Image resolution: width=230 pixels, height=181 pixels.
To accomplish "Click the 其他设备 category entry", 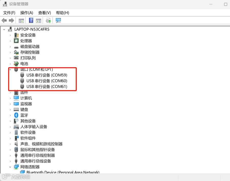I will click(x=28, y=121).
